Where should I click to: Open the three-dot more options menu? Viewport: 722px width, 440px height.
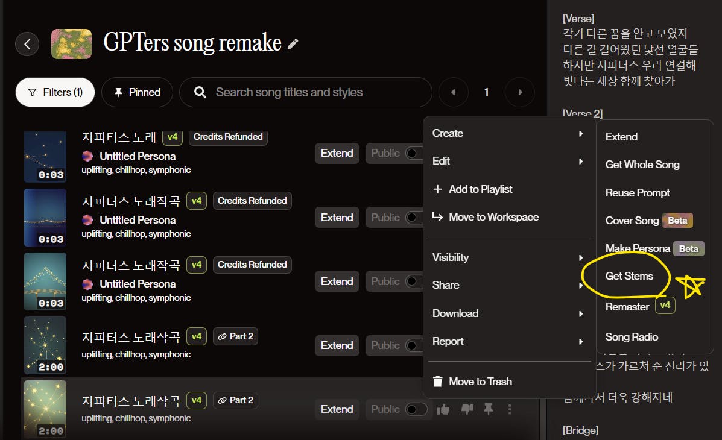pyautogui.click(x=510, y=409)
